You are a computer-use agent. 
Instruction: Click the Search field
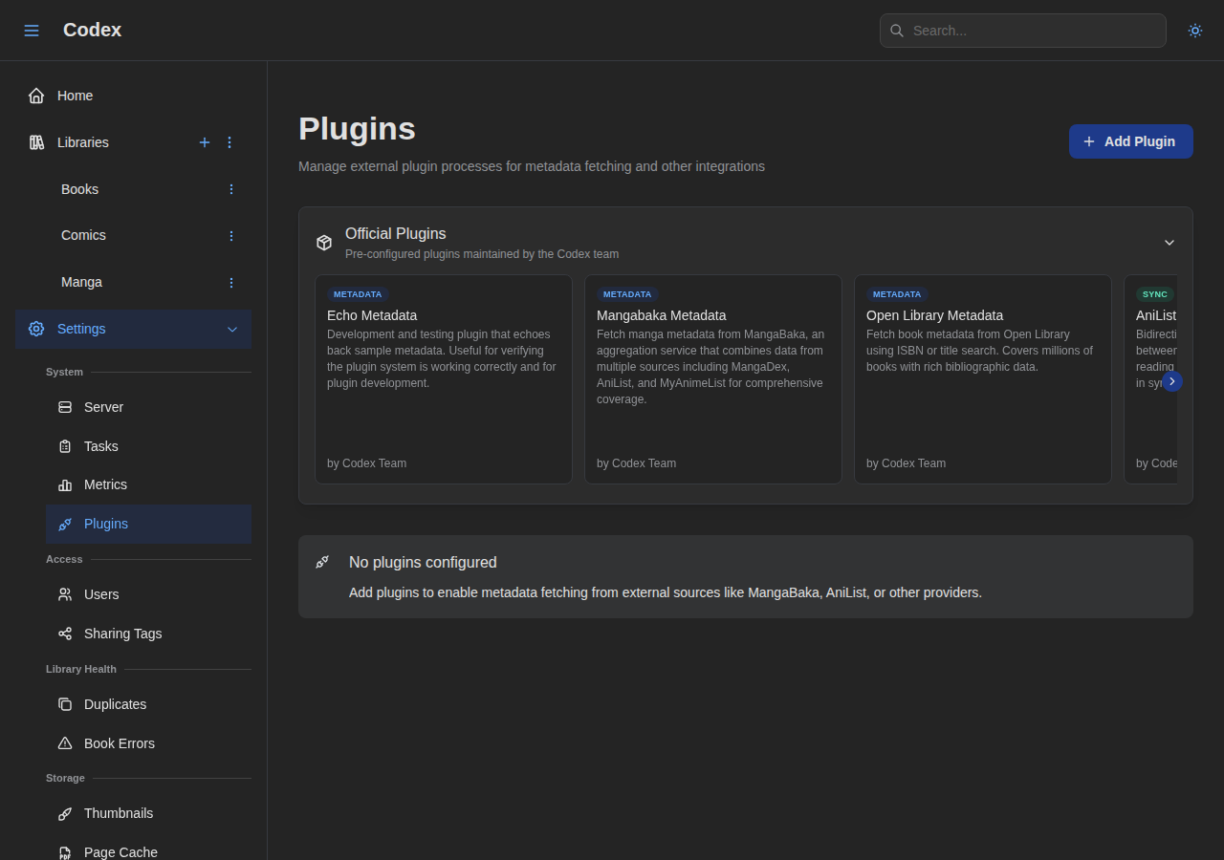[x=1022, y=30]
